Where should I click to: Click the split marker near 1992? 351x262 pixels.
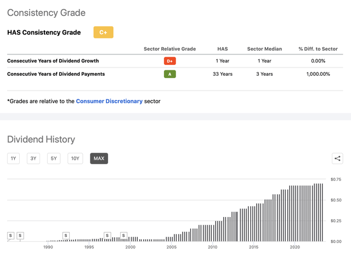(66, 236)
